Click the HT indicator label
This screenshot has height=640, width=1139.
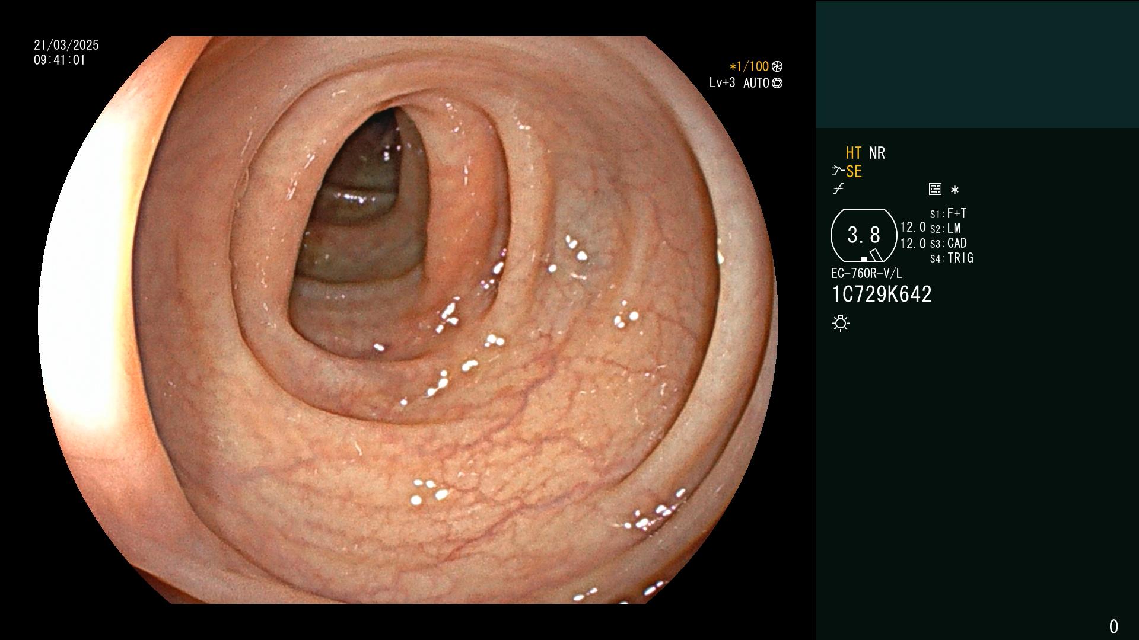(x=854, y=153)
